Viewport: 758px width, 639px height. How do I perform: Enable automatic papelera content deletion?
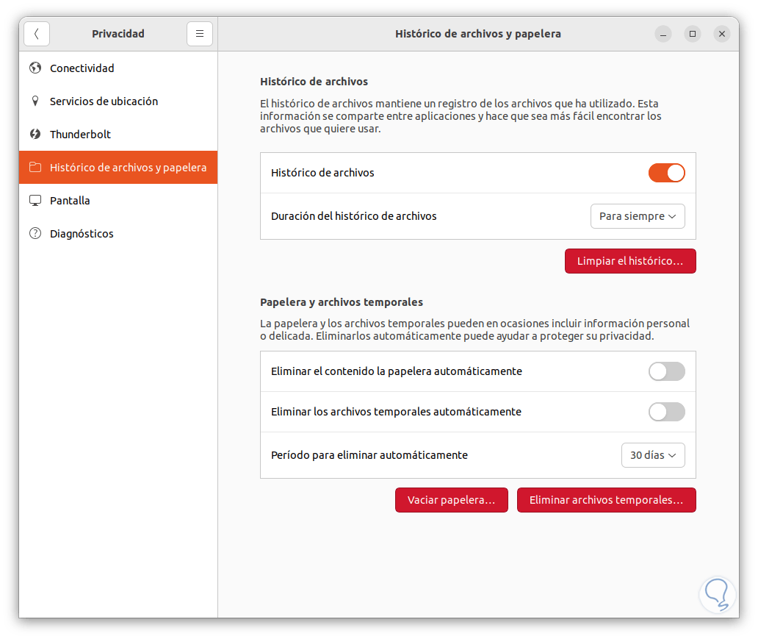[666, 371]
